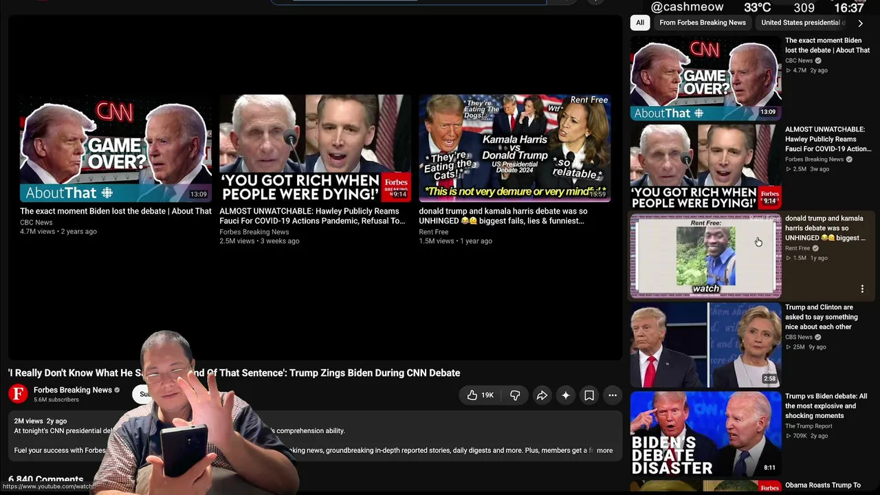Image resolution: width=880 pixels, height=495 pixels.
Task: Click '4.7M views • 2 years ago' on end screen
Action: tap(58, 232)
